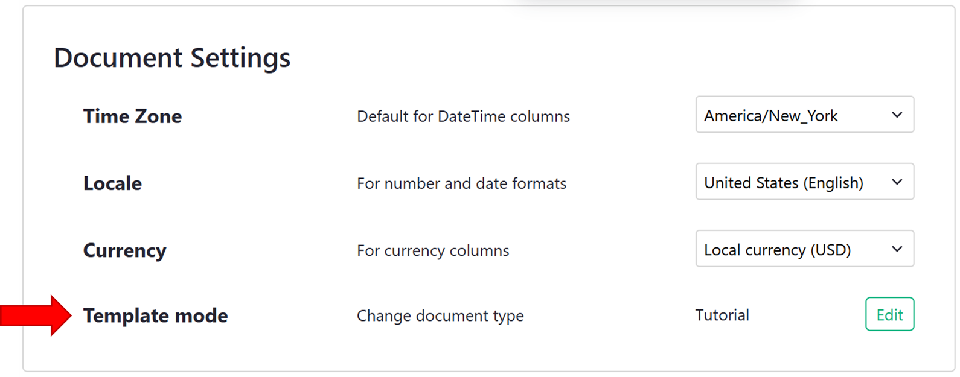Click the Edit button for Template mode
960x377 pixels.
[889, 314]
